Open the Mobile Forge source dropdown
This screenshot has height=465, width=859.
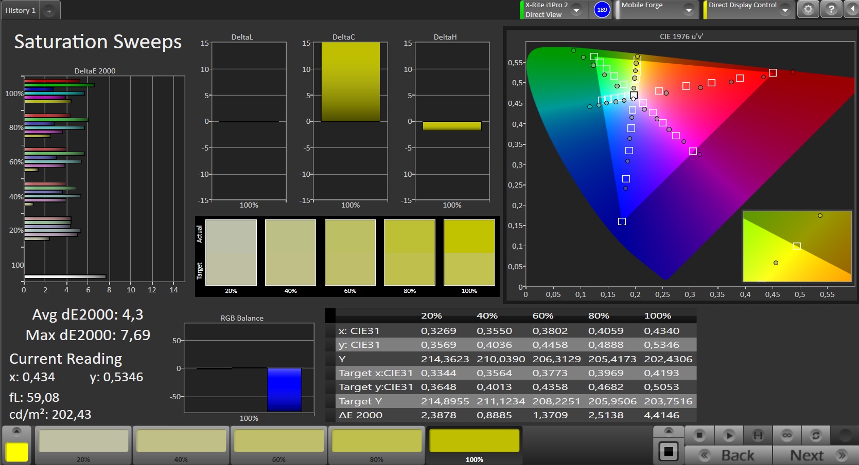point(689,10)
